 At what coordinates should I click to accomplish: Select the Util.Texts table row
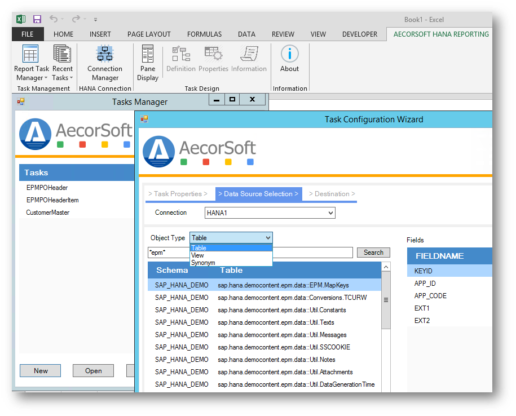tap(264, 322)
